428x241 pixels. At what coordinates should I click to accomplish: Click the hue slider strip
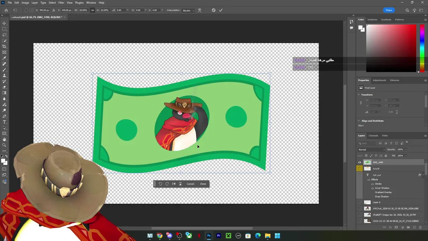click(422, 49)
